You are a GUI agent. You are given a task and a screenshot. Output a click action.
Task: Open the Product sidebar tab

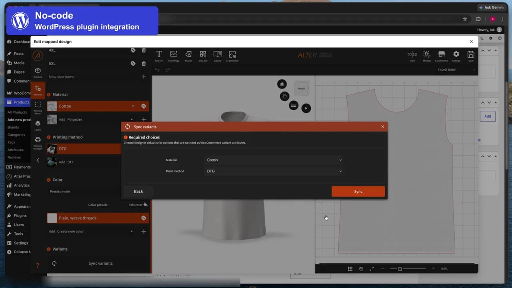pos(38,73)
